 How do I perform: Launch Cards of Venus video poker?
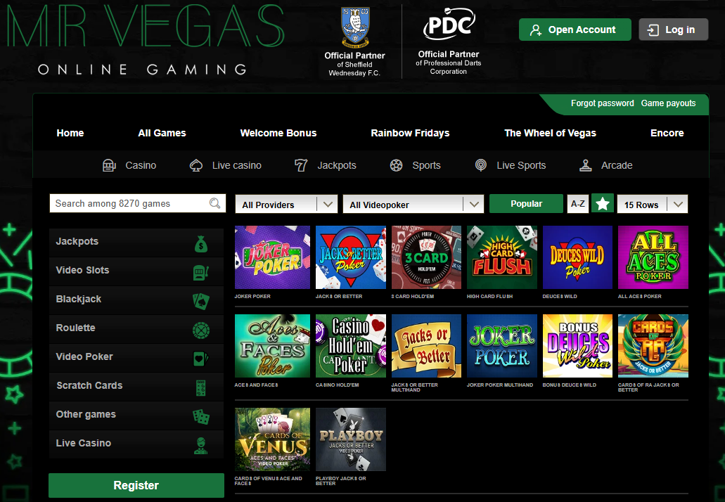point(272,439)
